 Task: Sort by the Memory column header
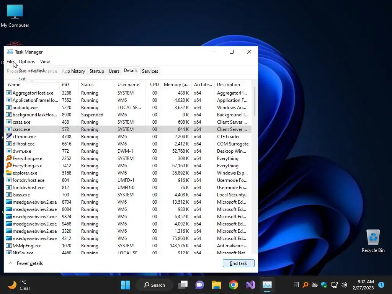[x=176, y=85]
